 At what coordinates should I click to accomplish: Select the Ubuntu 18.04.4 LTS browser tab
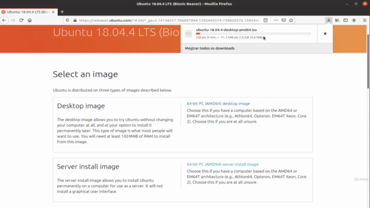tap(29, 12)
